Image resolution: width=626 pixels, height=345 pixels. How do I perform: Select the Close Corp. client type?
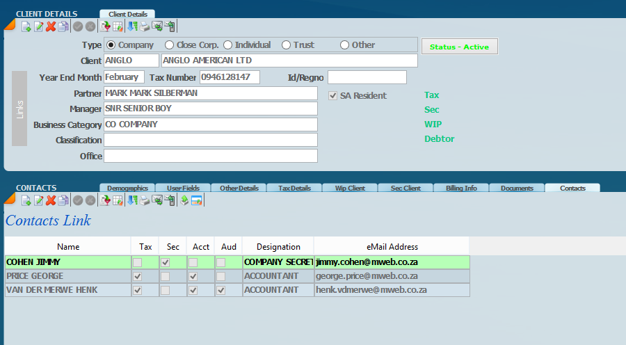click(169, 45)
